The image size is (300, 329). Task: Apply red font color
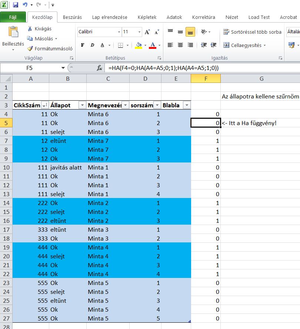(x=153, y=45)
